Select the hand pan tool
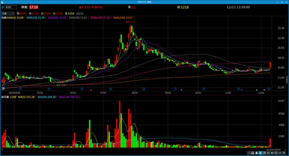The width and height of the screenshot is (289, 156). (x=256, y=153)
